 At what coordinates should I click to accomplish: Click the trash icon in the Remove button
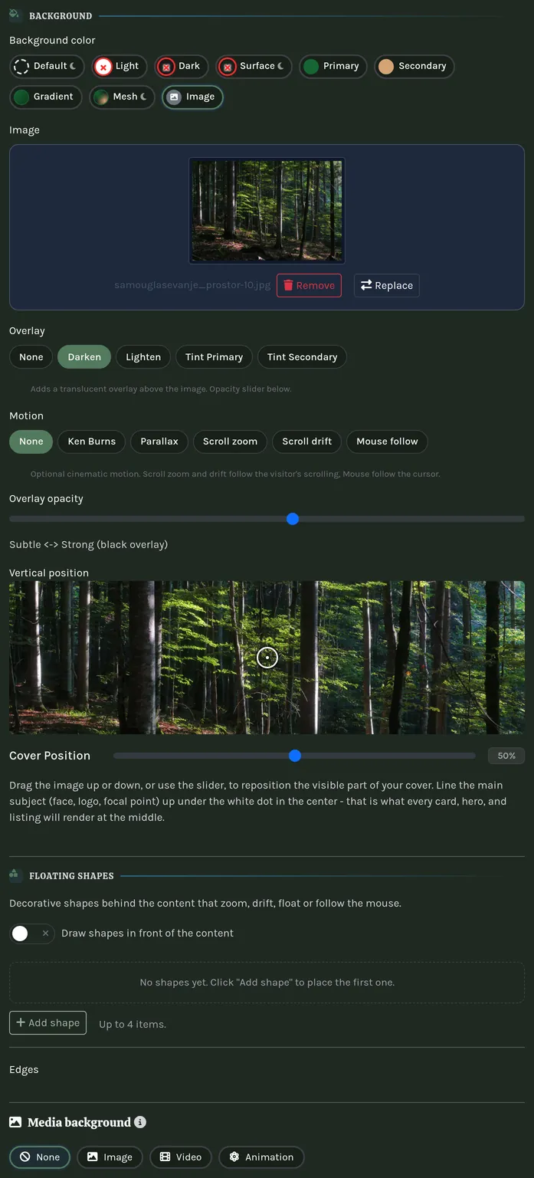point(288,285)
